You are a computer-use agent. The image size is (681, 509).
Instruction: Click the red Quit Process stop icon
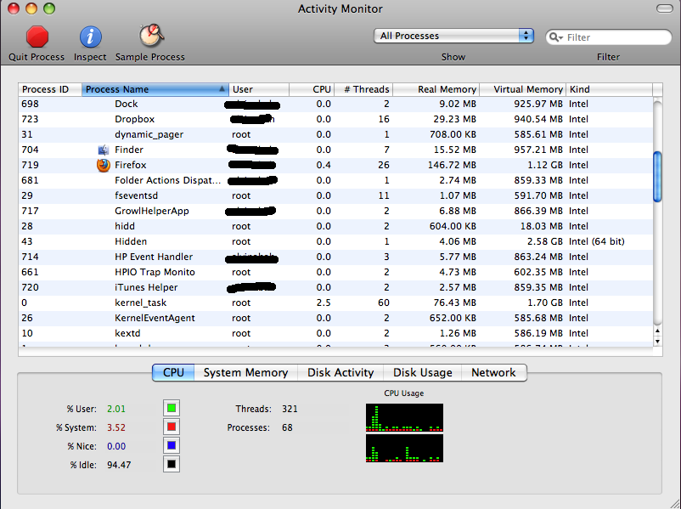[37, 37]
